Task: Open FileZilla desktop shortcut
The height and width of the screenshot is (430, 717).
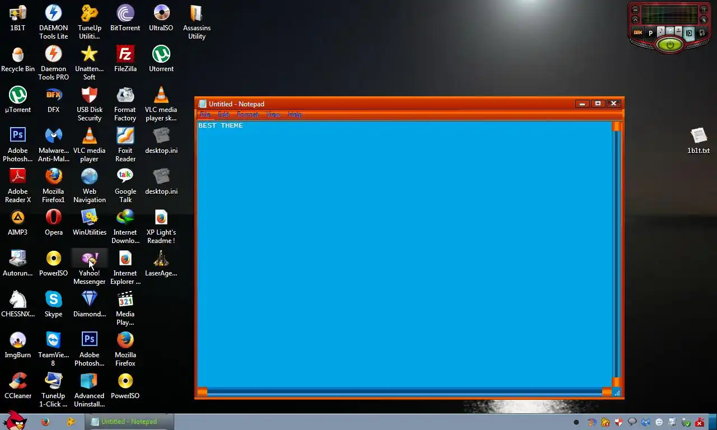Action: coord(125,59)
